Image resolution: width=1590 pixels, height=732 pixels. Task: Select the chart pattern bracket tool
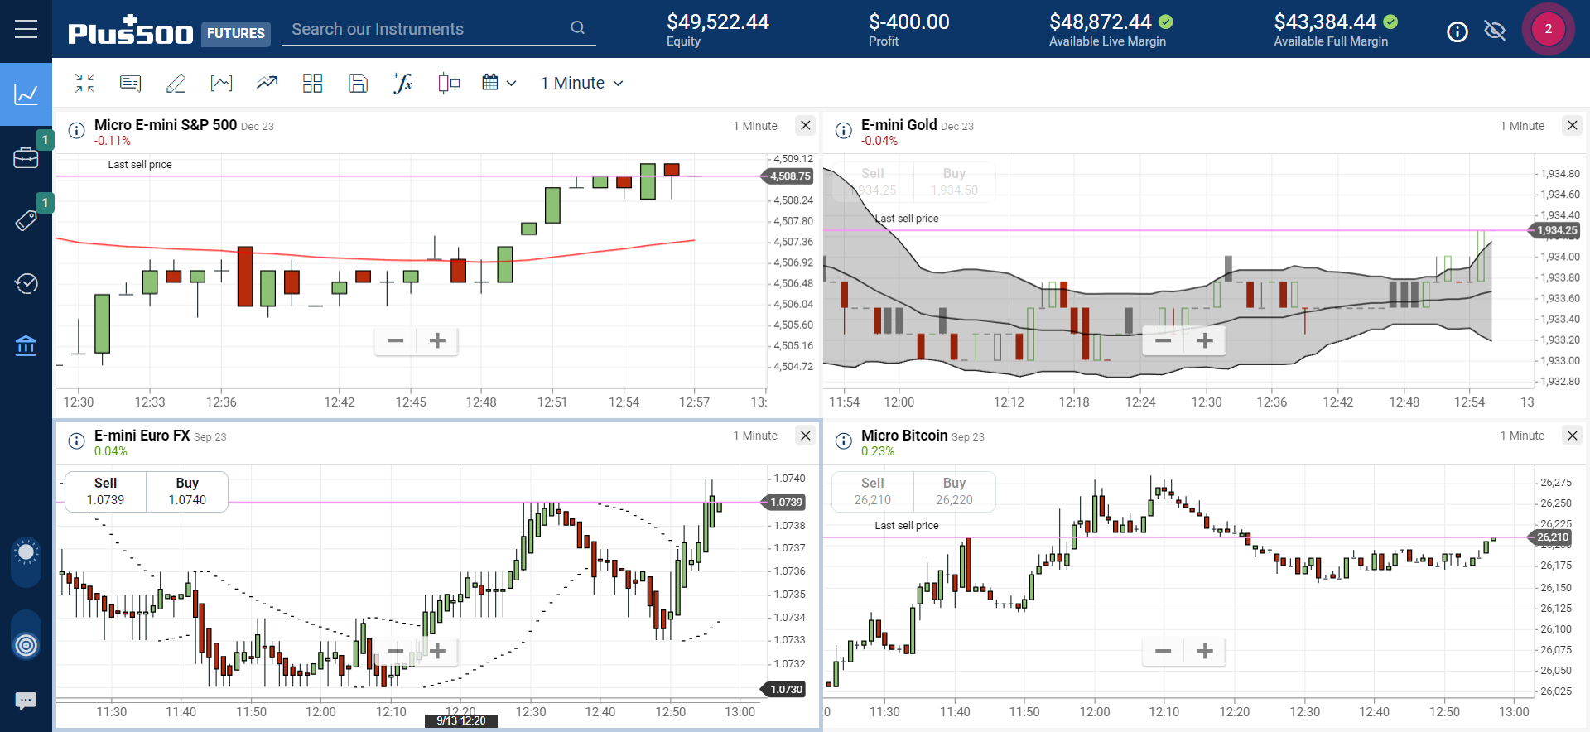pos(221,83)
